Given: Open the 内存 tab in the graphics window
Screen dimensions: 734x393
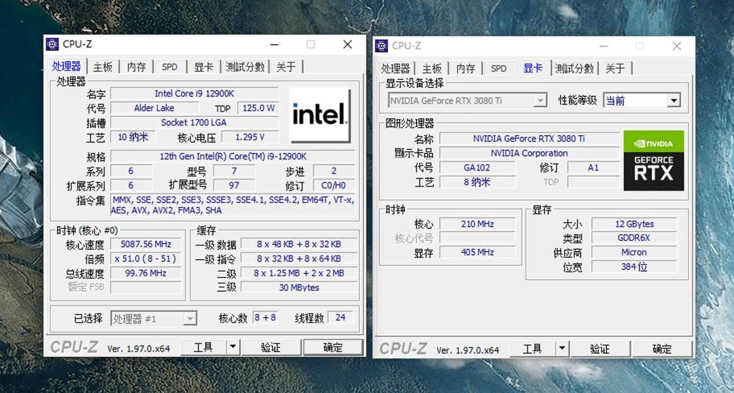Looking at the screenshot, I should click(465, 68).
